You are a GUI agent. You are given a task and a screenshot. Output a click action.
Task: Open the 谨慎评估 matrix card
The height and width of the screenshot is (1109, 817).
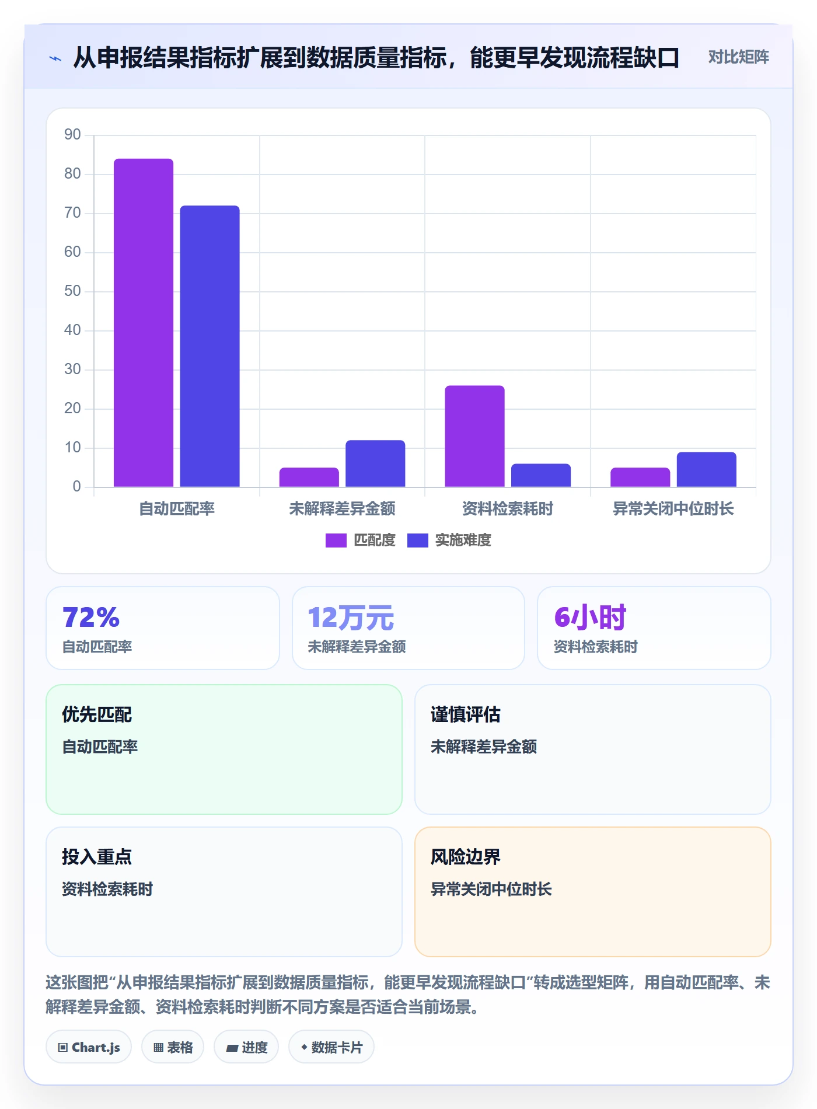click(593, 749)
